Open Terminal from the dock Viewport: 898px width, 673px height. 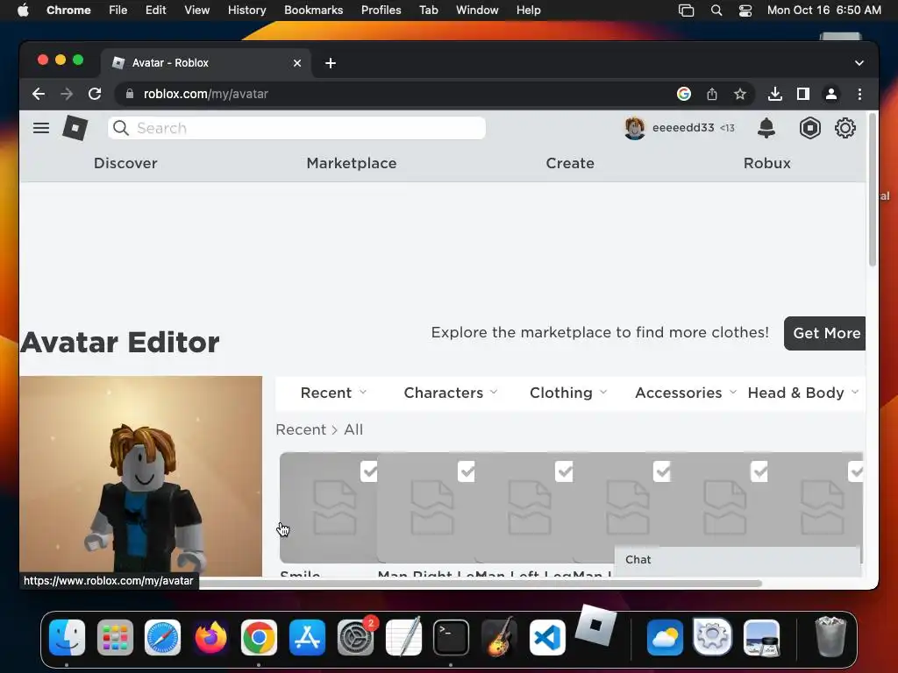tap(451, 637)
